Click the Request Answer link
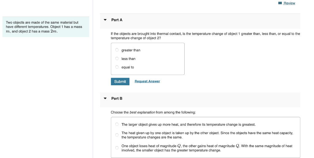314x158 pixels. [147, 81]
